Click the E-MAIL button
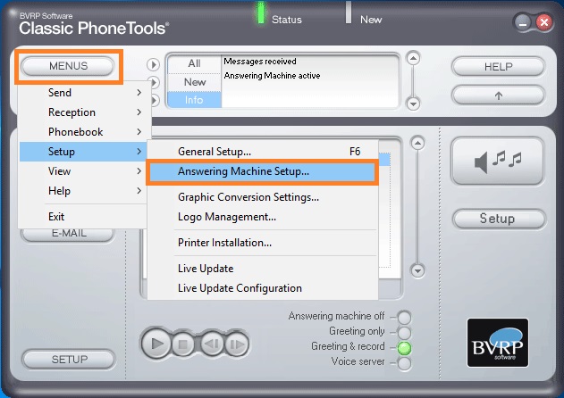 point(69,235)
